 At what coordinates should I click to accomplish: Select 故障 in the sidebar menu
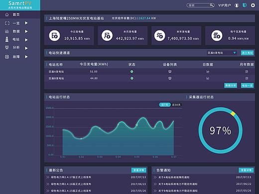click(16, 57)
